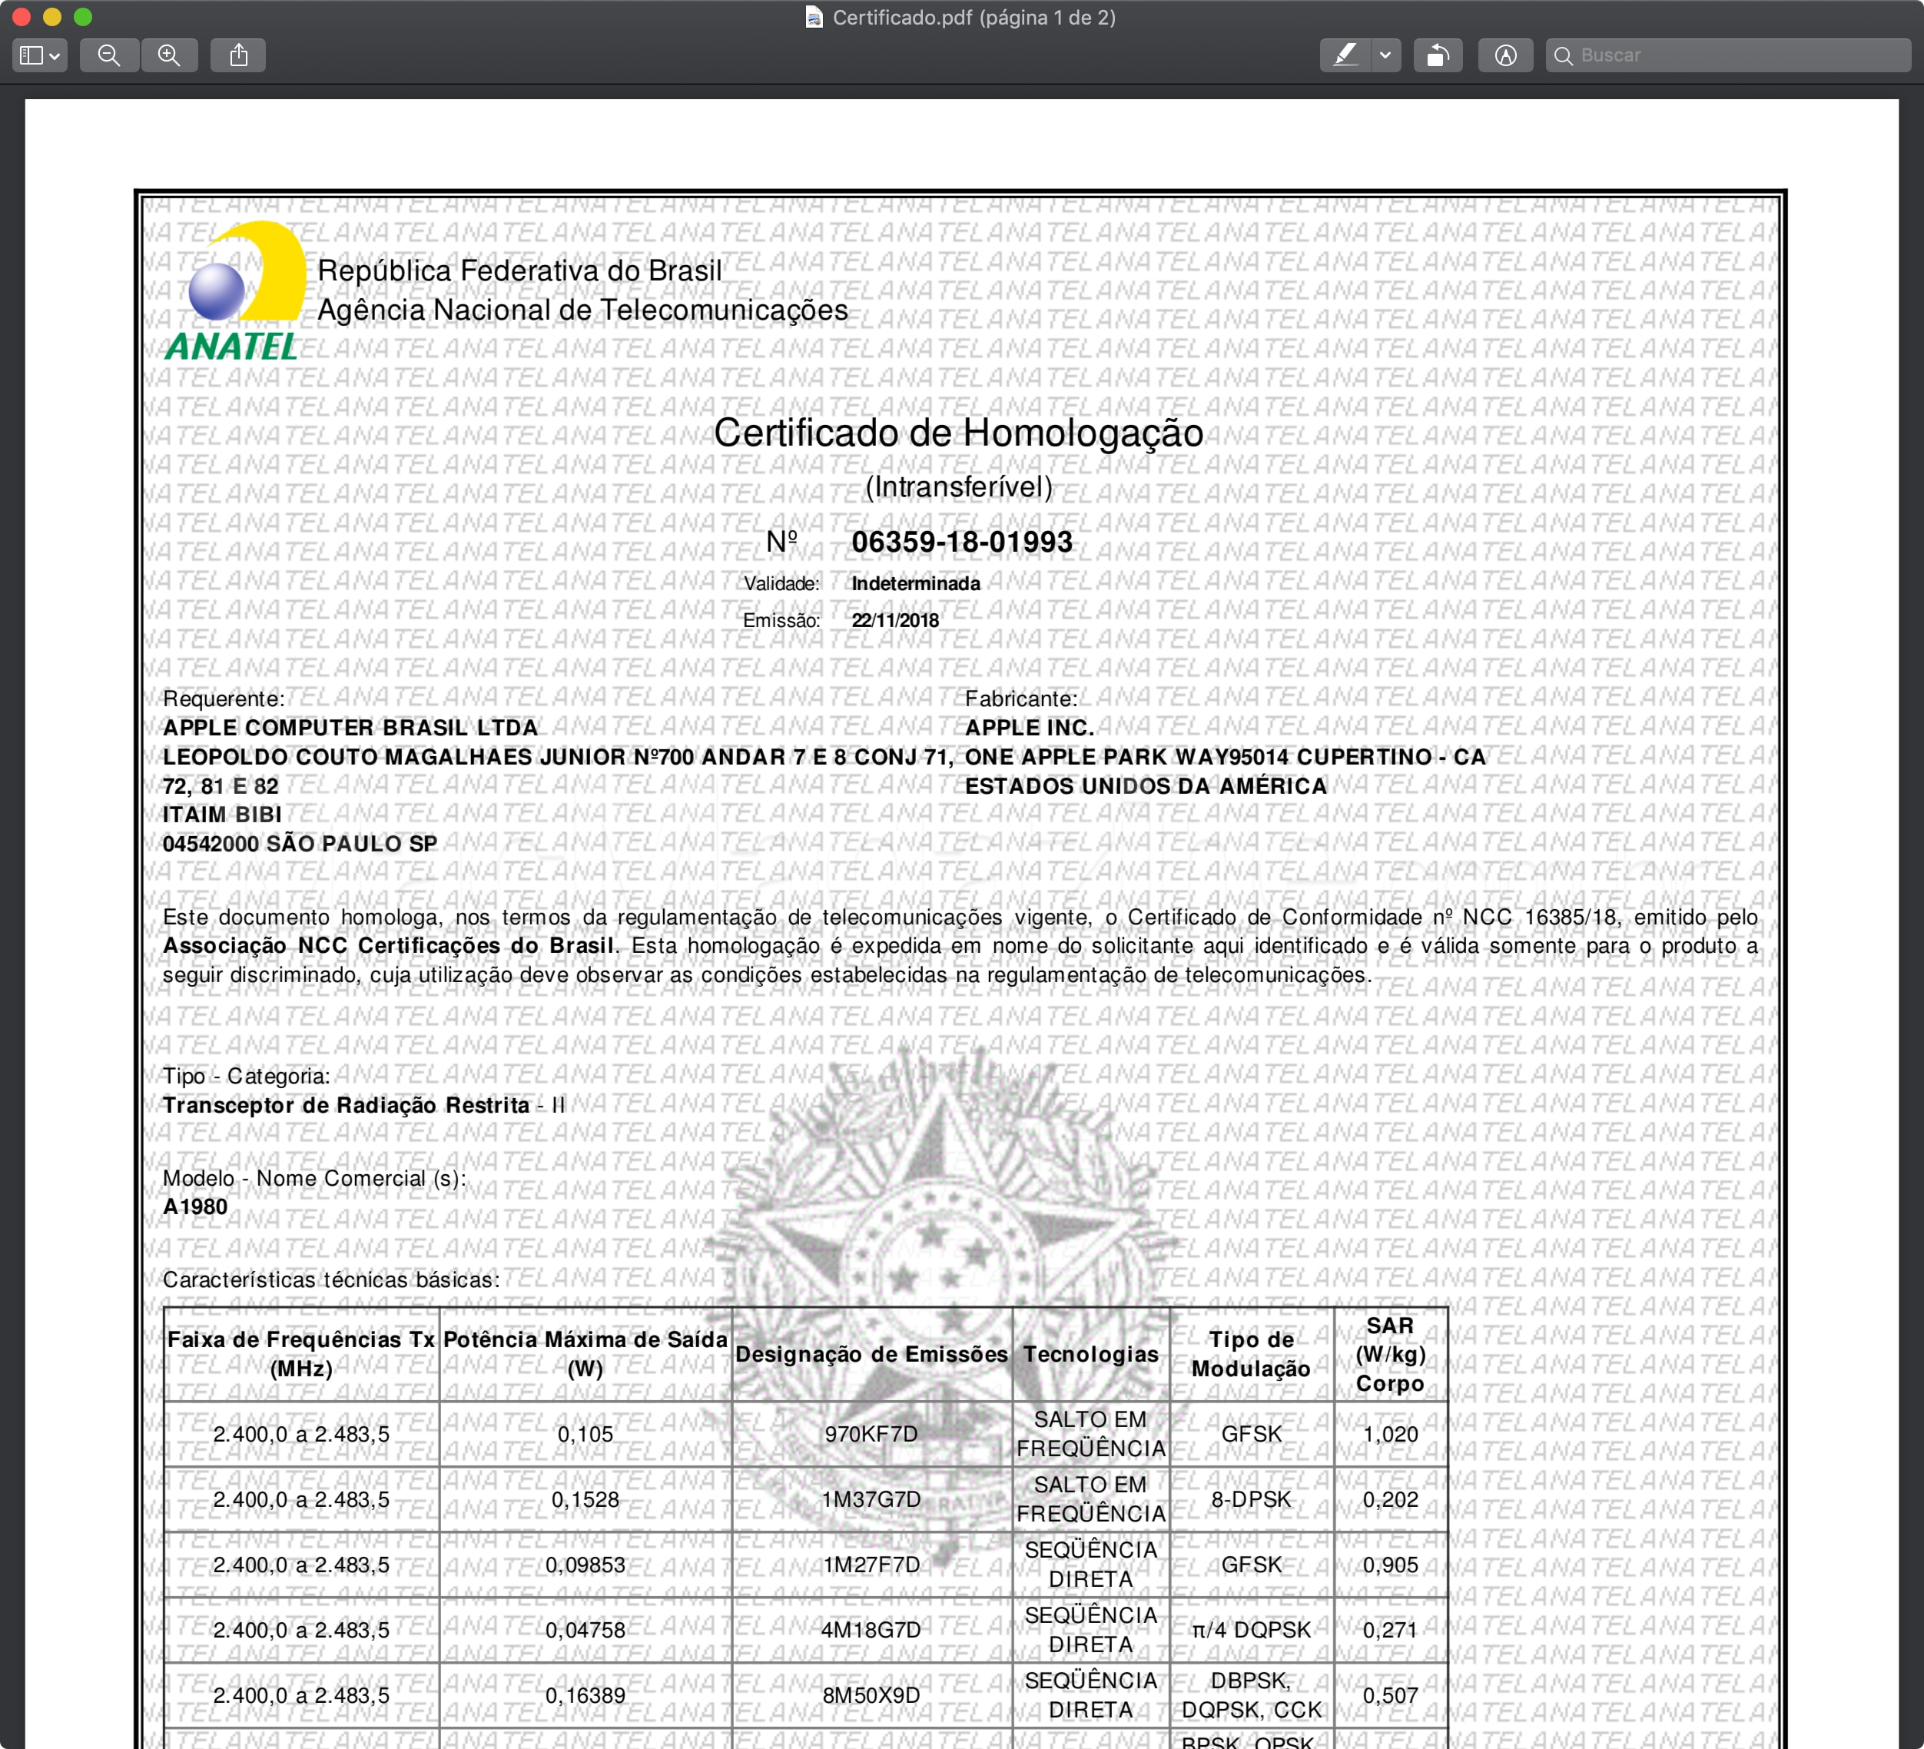Close the Preview window with red button
Viewport: 1924px width, 1749px height.
[22, 16]
